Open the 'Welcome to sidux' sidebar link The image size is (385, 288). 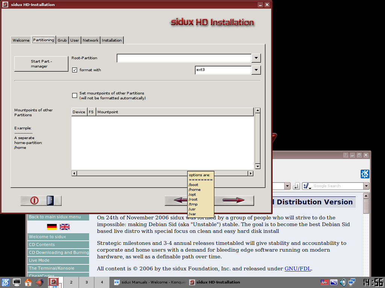(58, 237)
